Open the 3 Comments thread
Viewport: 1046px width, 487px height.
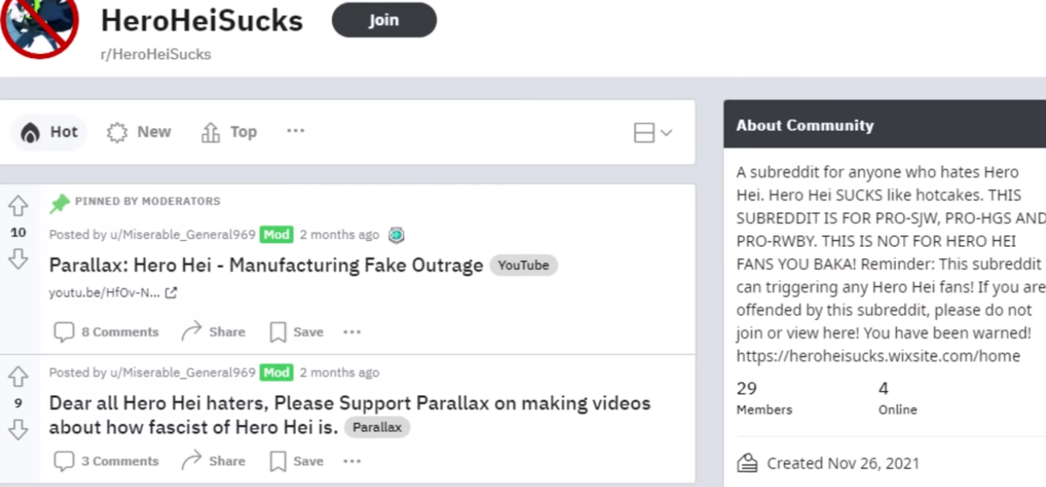106,460
